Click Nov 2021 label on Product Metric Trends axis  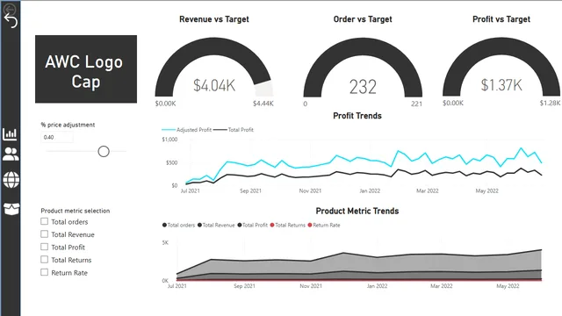pos(311,286)
